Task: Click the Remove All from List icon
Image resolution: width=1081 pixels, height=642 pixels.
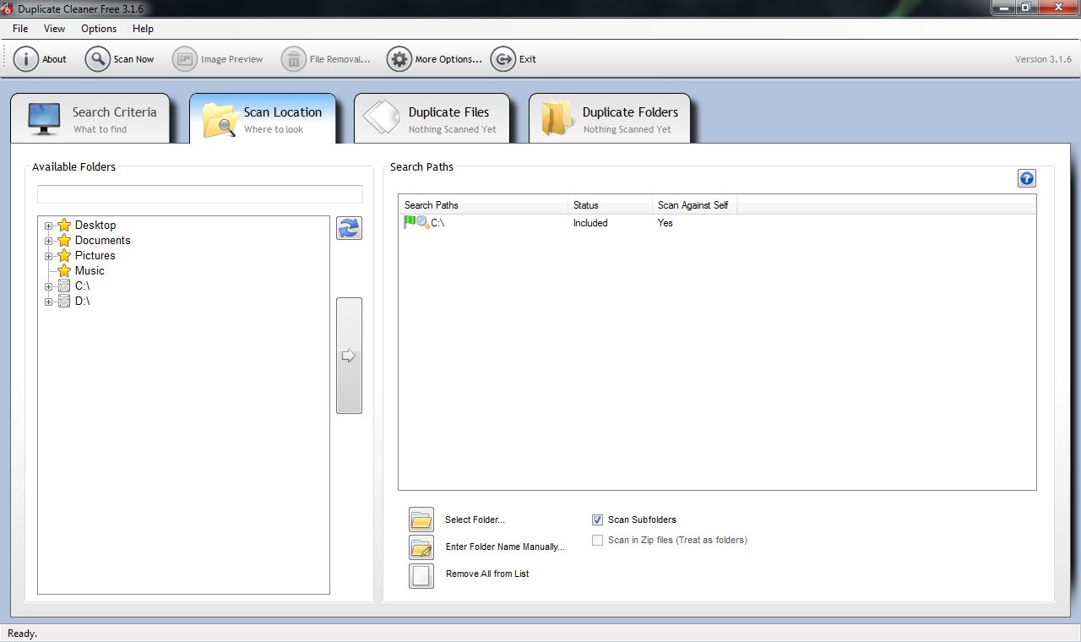Action: (421, 575)
